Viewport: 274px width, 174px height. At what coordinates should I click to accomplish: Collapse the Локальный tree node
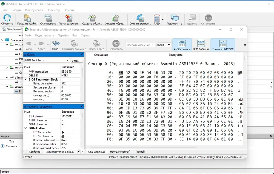click(2, 40)
